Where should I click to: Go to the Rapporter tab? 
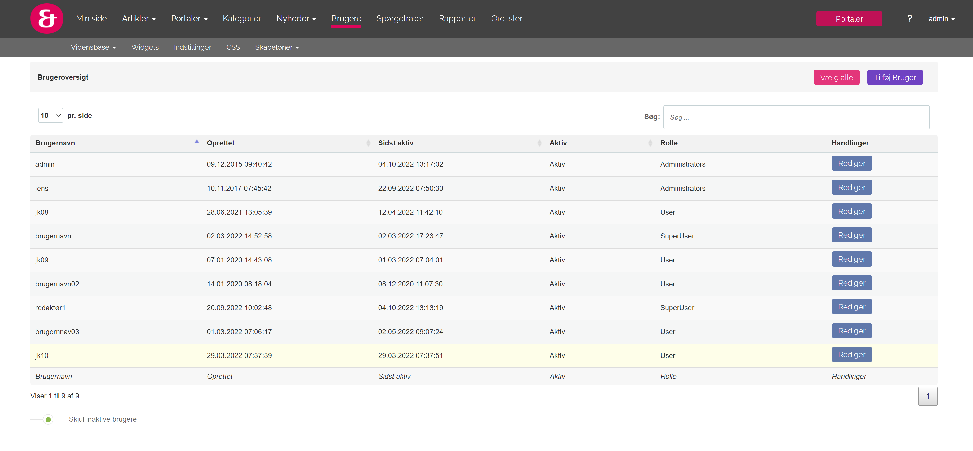[457, 18]
